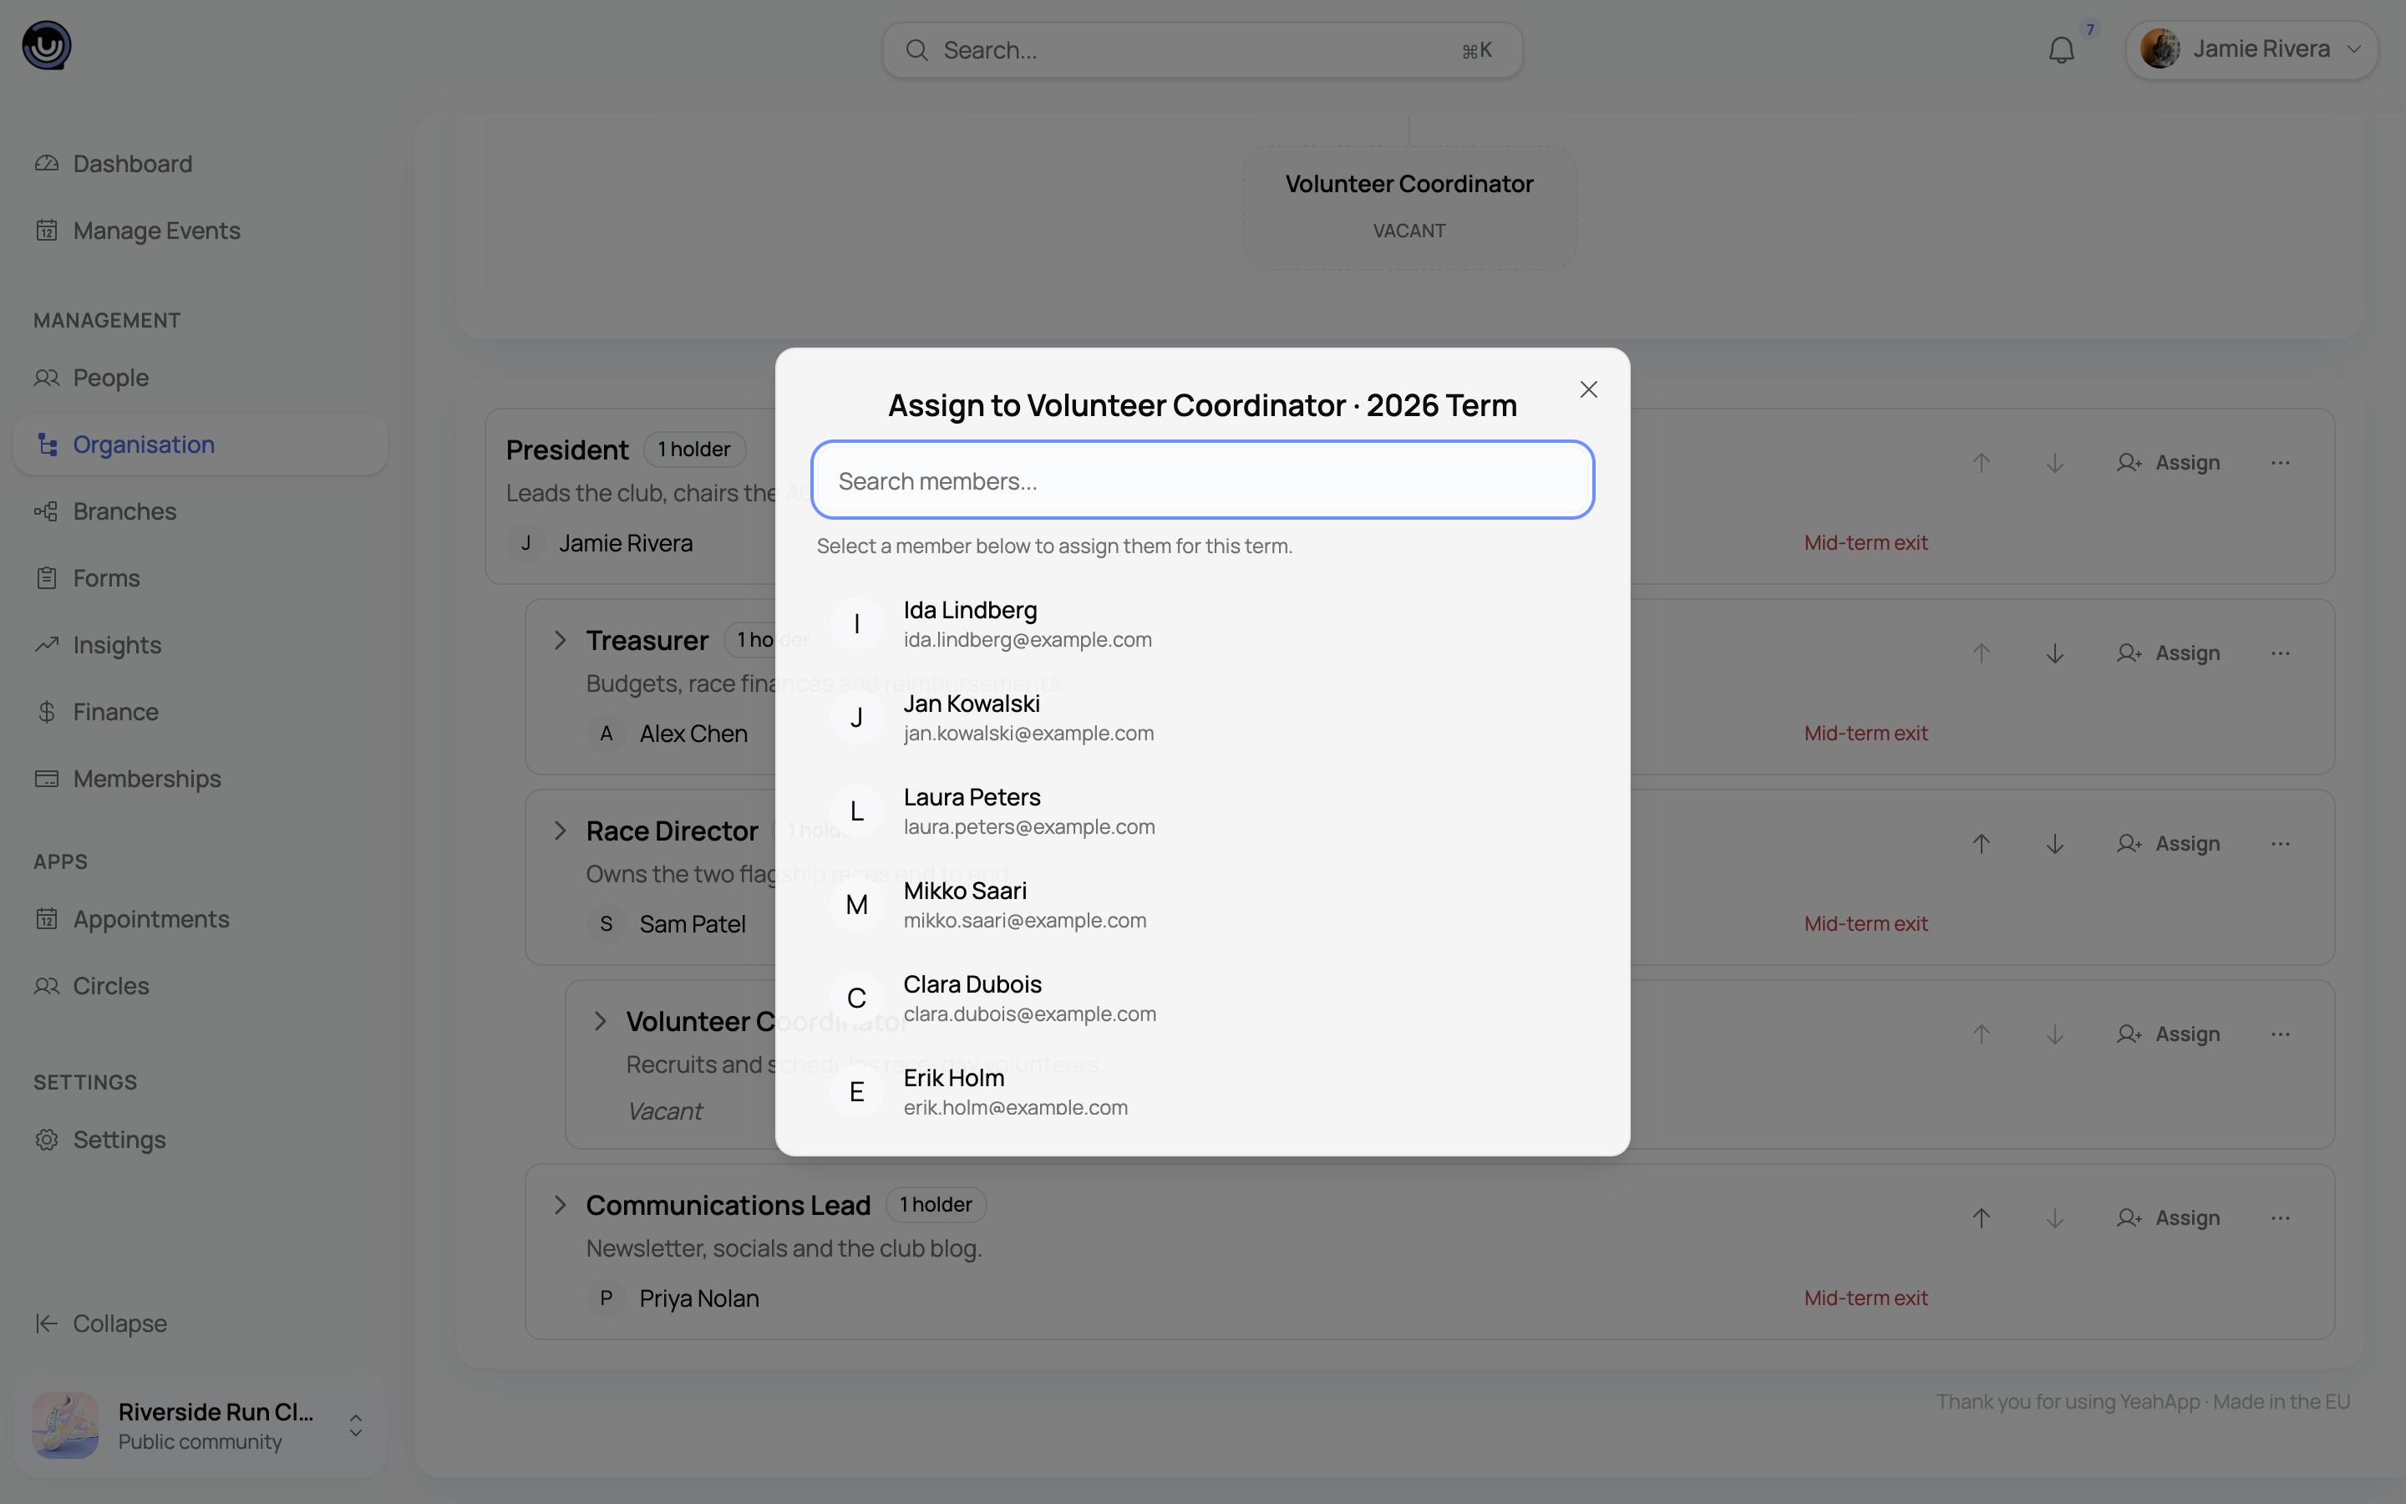This screenshot has width=2406, height=1504.
Task: Assign a member to Treasurer
Action: point(2169,653)
